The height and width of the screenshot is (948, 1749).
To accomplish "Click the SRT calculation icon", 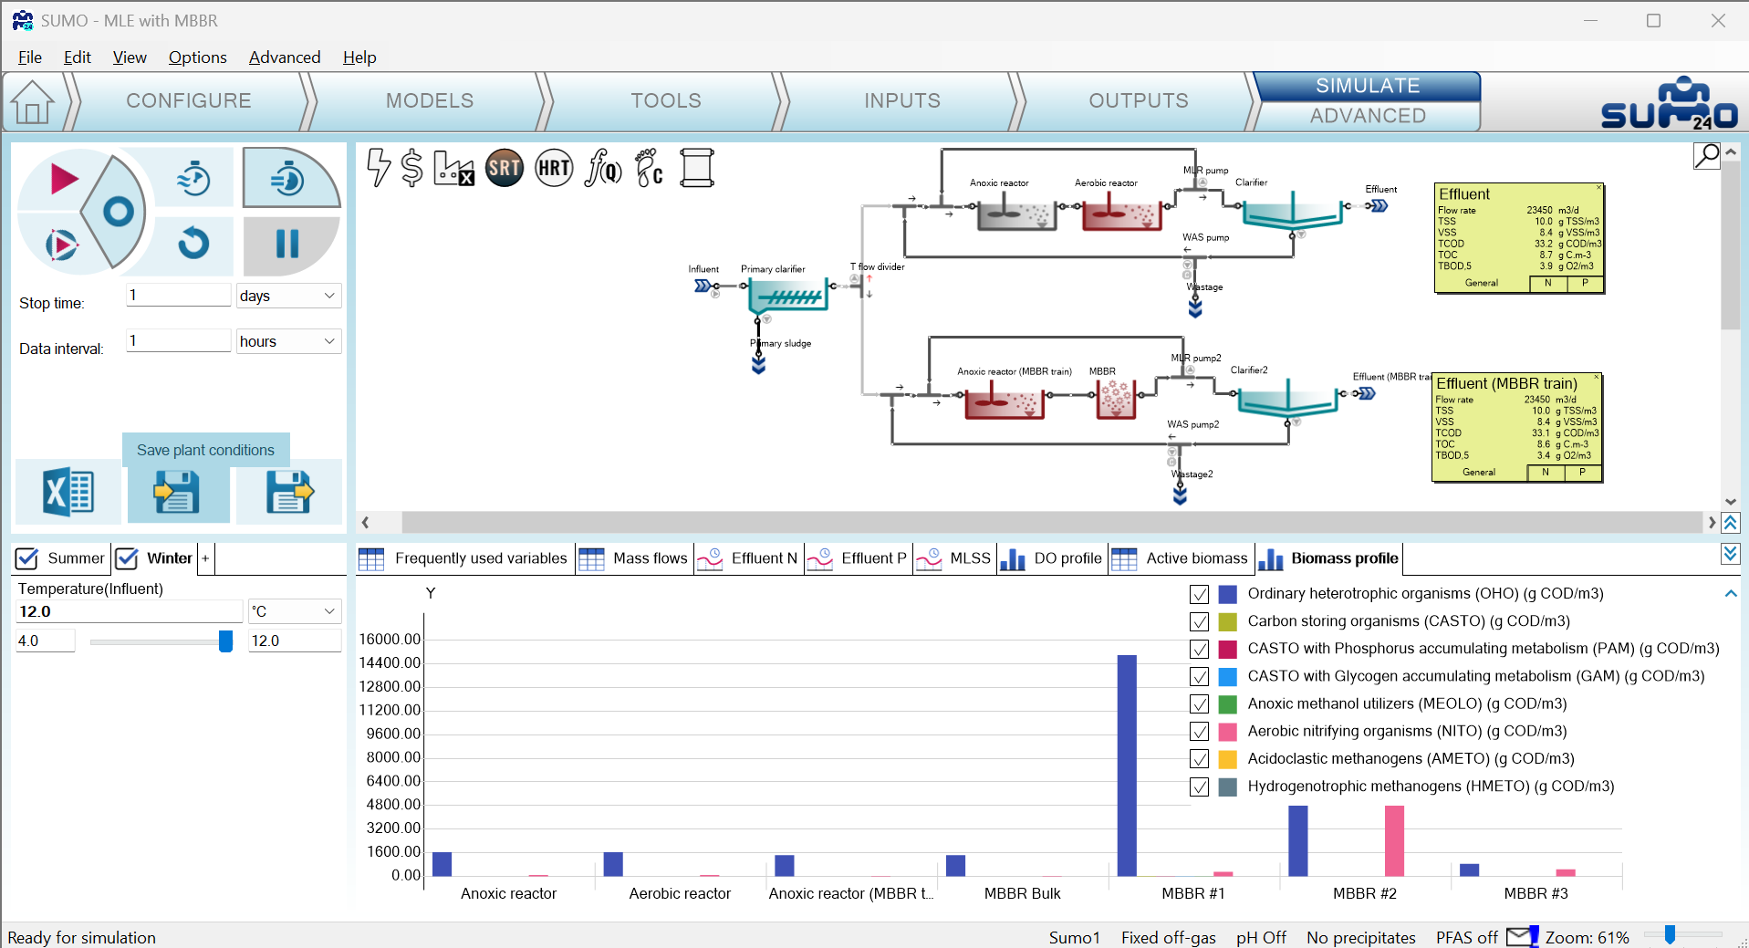I will pyautogui.click(x=505, y=168).
